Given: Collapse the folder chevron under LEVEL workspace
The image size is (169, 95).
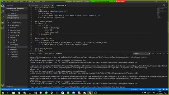Looking at the screenshot, I should click(8, 20).
